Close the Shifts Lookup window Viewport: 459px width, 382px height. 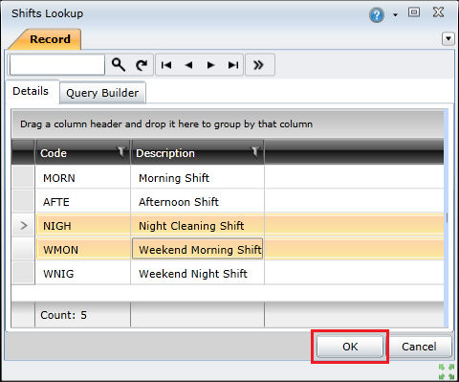[x=439, y=12]
